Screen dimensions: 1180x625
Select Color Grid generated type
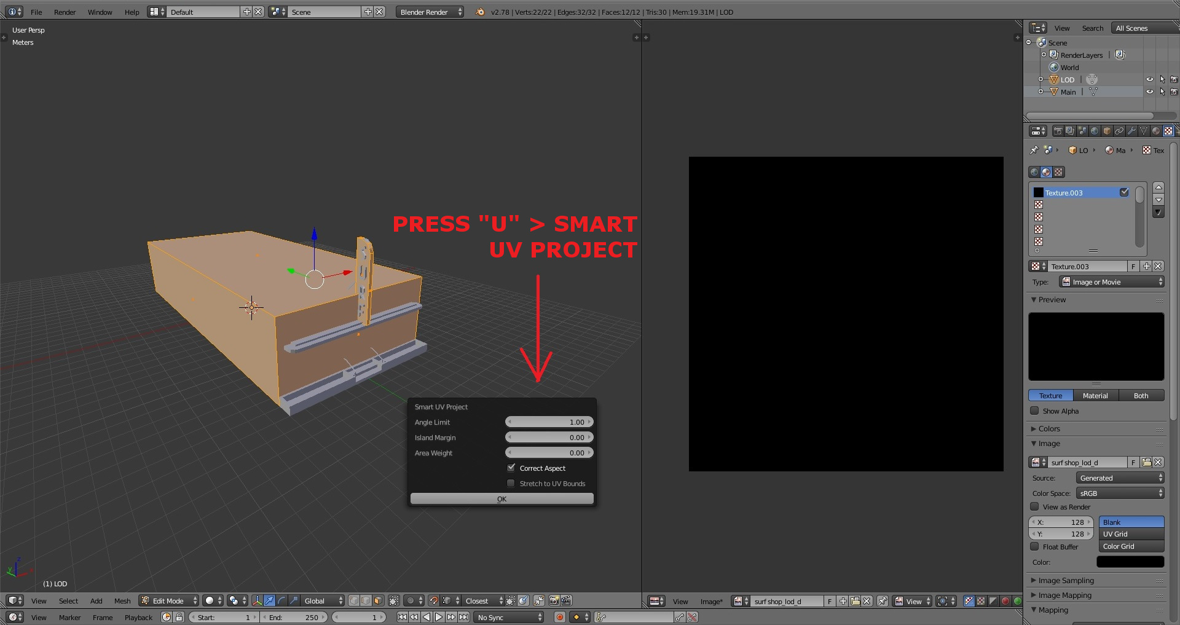(x=1131, y=546)
